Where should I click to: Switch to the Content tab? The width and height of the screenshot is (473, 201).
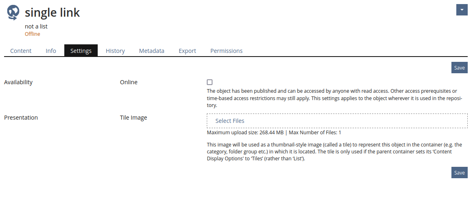(x=21, y=51)
